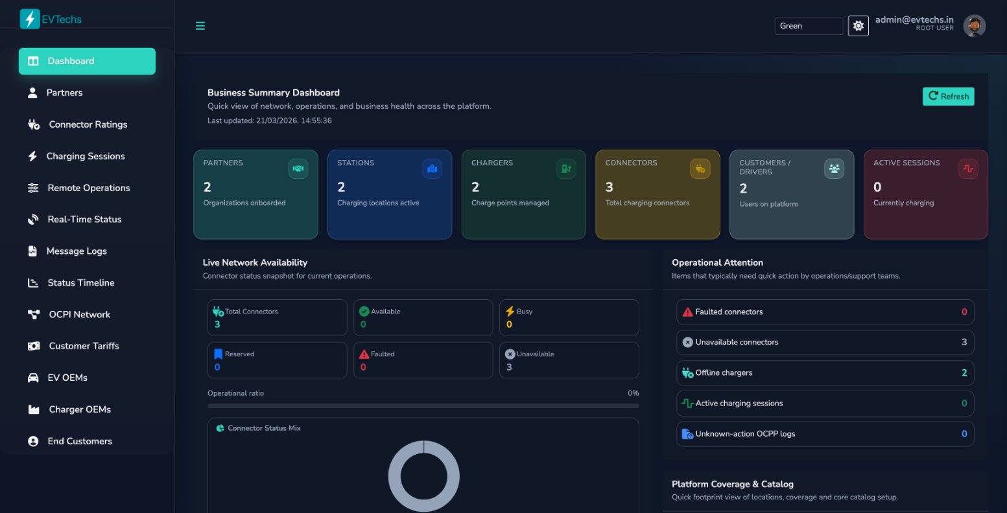Open the Faulted connectors attention item
Viewport: 1007px width, 513px height.
pos(823,312)
